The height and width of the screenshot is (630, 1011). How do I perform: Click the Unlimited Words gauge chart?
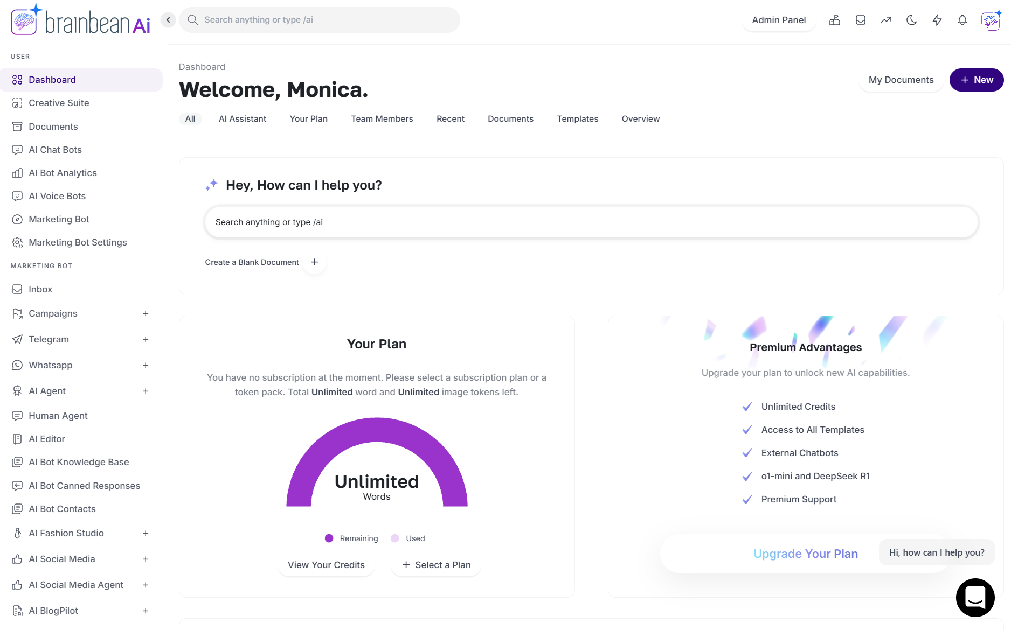(x=377, y=462)
